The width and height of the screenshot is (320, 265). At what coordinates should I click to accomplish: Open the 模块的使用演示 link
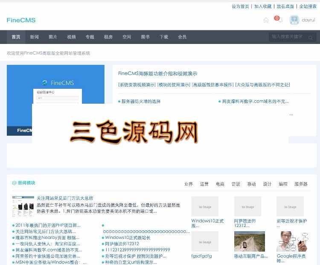click(174, 84)
